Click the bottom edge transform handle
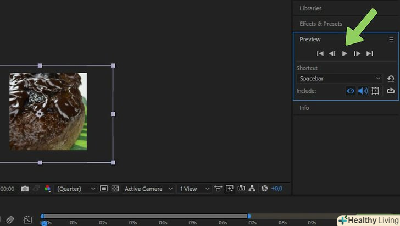Viewport: 400px width, 226px height. (x=40, y=162)
